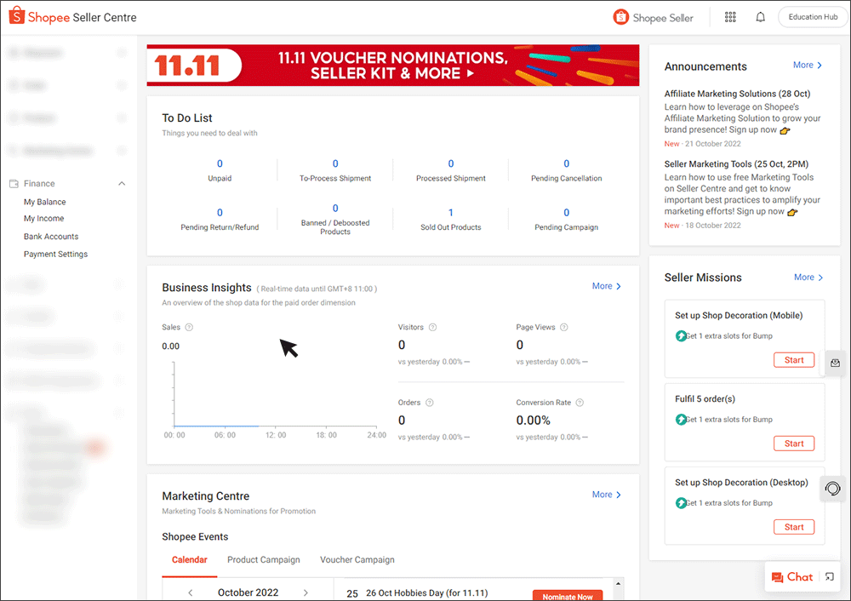This screenshot has height=601, width=851.
Task: Click the Shopee Seller account avatar
Action: pos(620,16)
